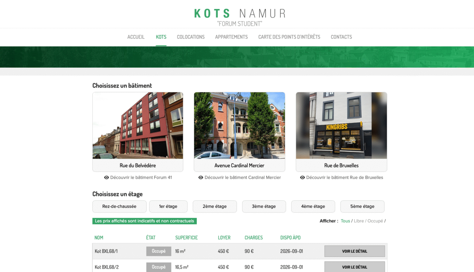The width and height of the screenshot is (474, 272).
Task: Open Carte des points d'intérêts
Action: click(x=289, y=37)
